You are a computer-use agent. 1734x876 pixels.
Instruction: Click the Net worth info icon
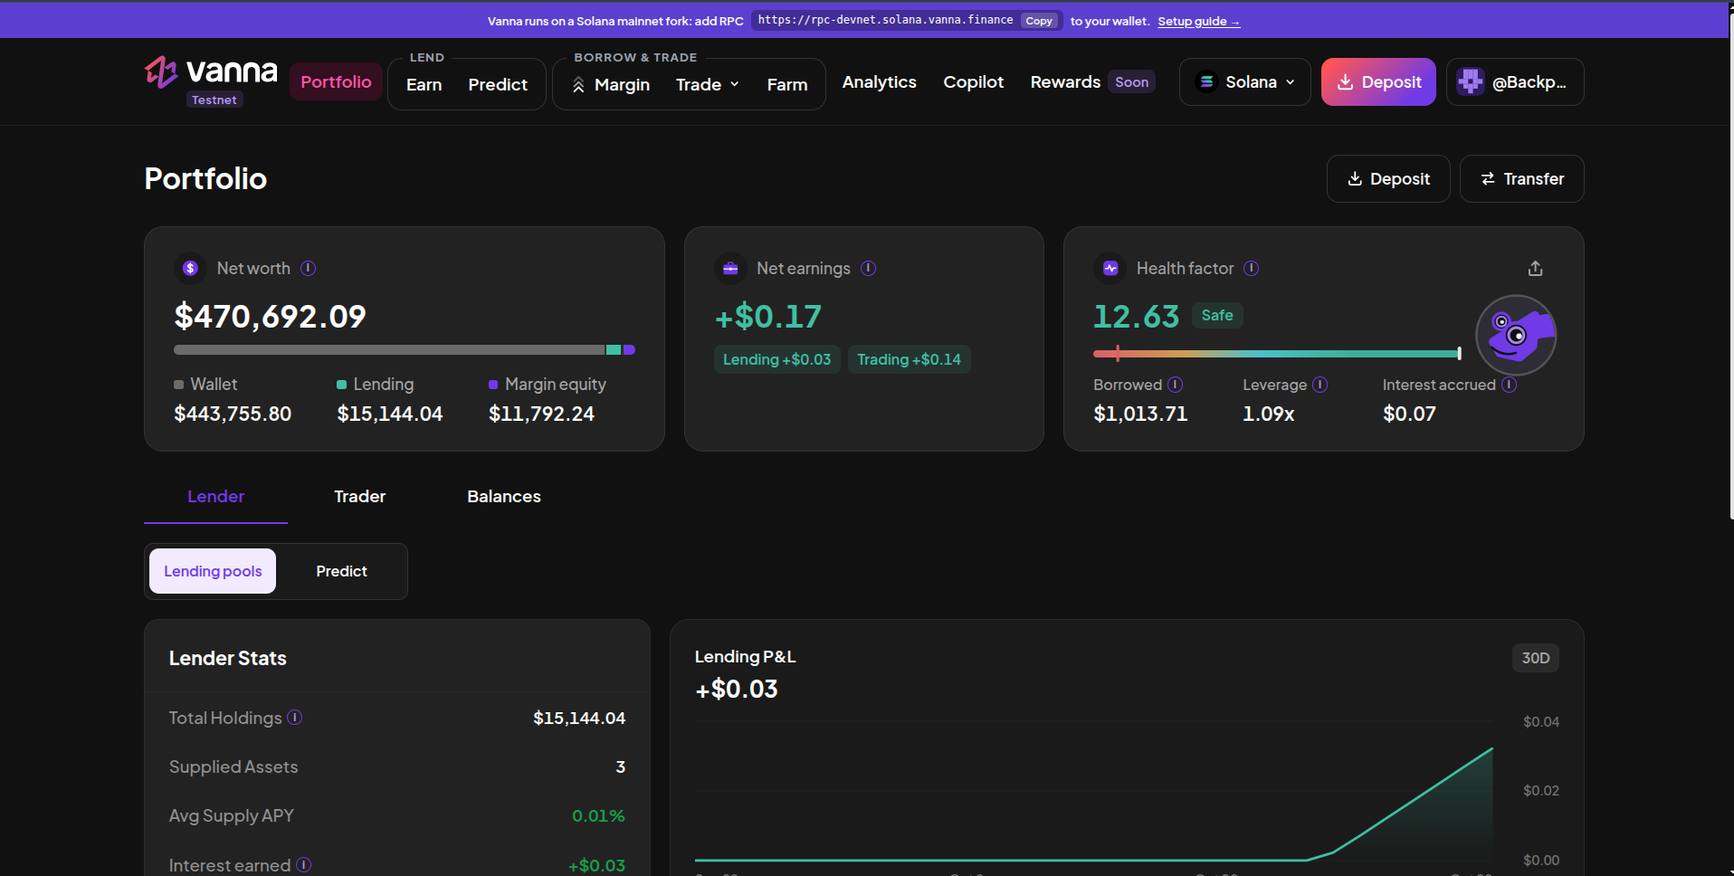click(x=308, y=268)
